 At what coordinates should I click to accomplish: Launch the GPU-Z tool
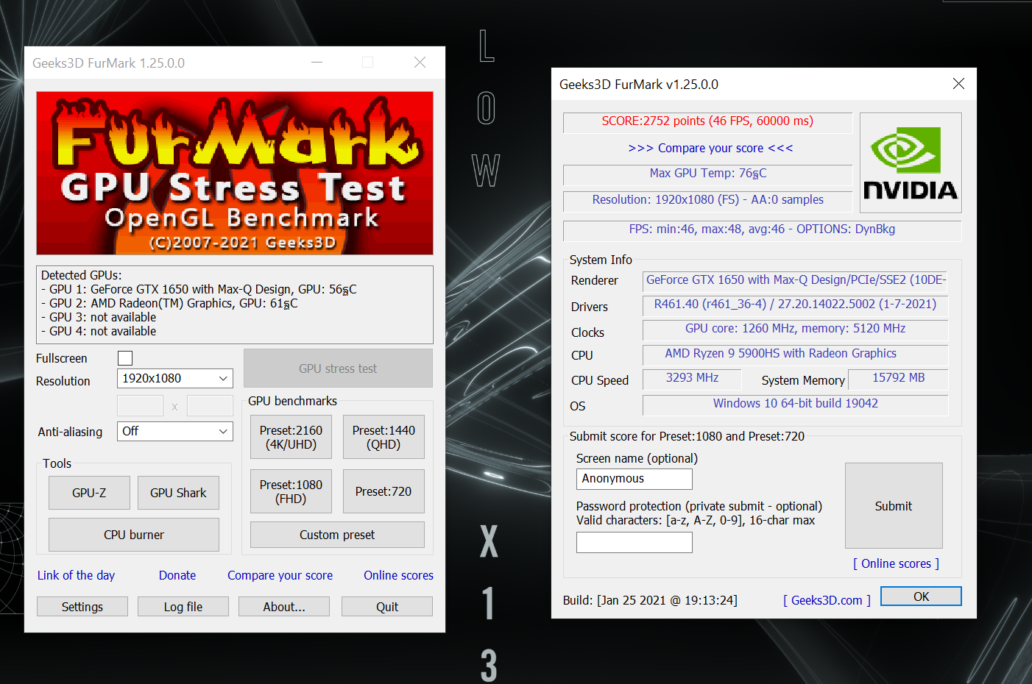pos(89,493)
